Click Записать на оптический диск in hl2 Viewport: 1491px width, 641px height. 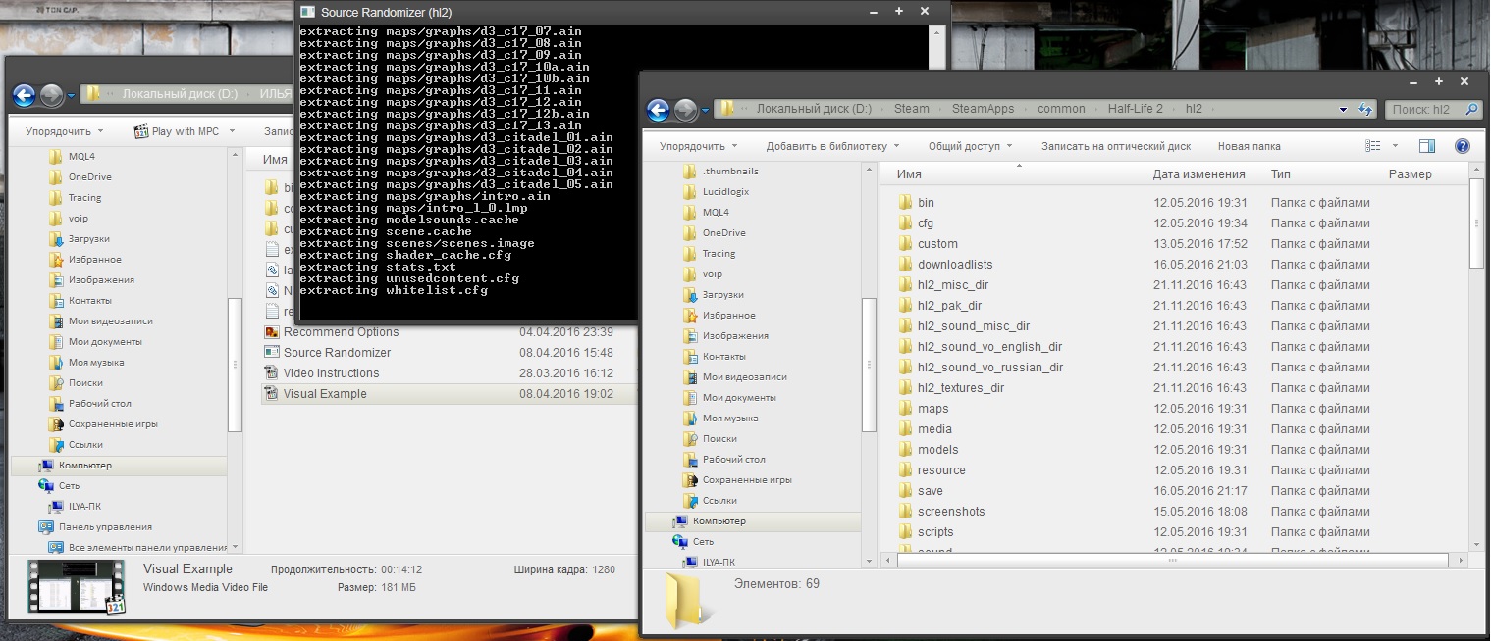(x=1115, y=146)
